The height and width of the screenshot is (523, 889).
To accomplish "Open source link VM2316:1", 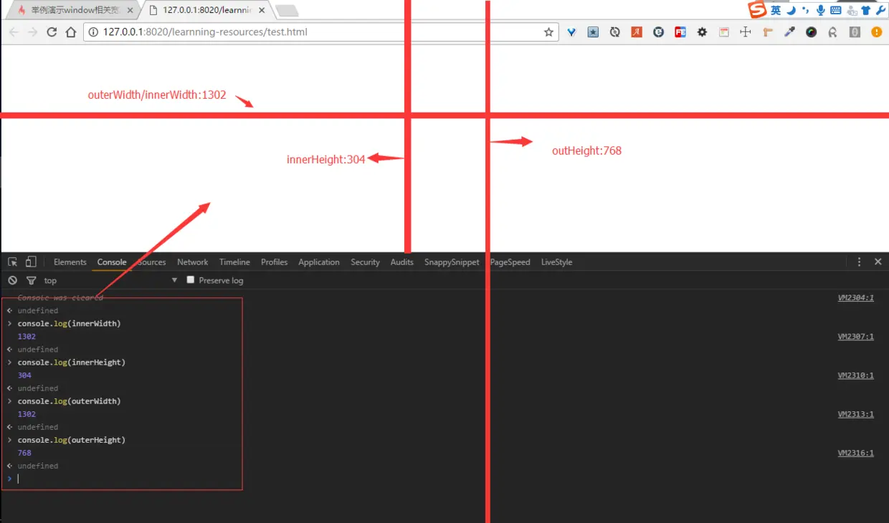I will (856, 453).
